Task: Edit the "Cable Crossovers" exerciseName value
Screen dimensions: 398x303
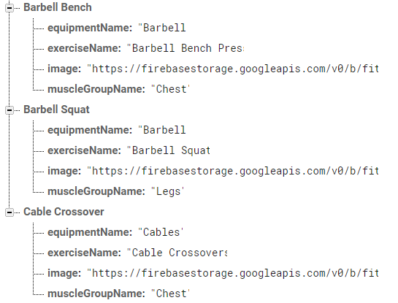Action: (x=177, y=253)
